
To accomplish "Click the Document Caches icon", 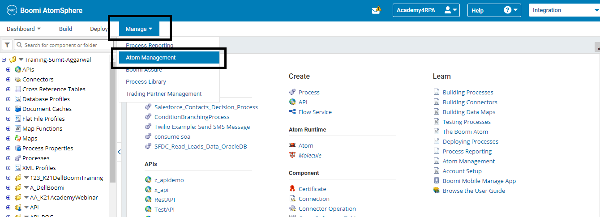I will click(x=18, y=109).
